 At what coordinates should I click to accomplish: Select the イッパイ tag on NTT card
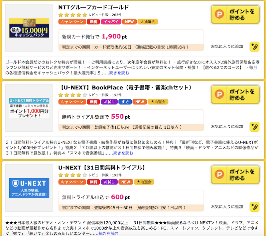coord(111,22)
